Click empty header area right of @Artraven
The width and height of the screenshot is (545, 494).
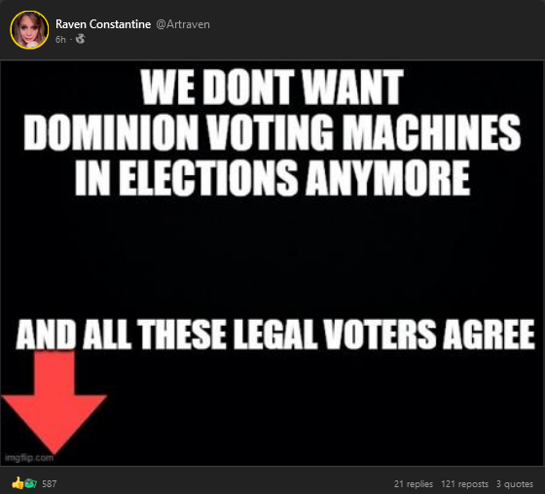pyautogui.click(x=376, y=30)
